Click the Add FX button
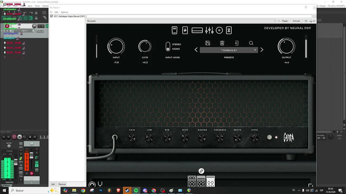 pos(53,184)
